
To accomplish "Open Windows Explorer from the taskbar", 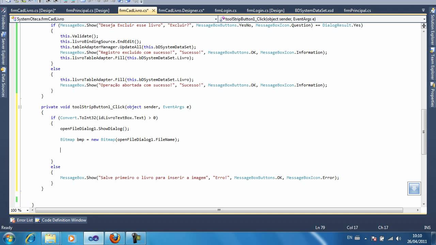I will [51, 238].
